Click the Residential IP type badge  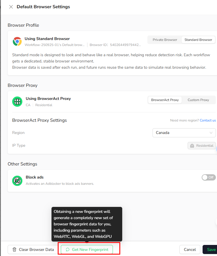point(201,146)
